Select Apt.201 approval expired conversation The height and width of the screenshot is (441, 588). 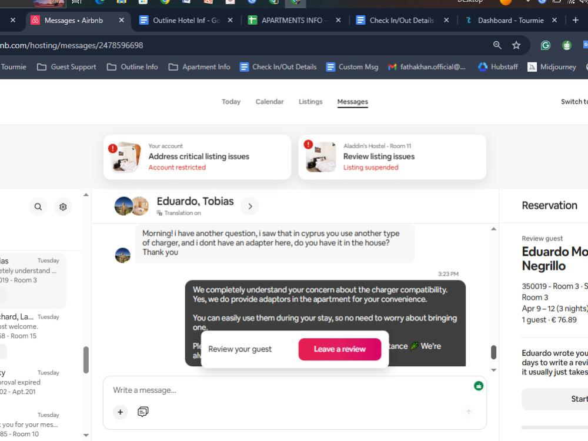point(33,382)
